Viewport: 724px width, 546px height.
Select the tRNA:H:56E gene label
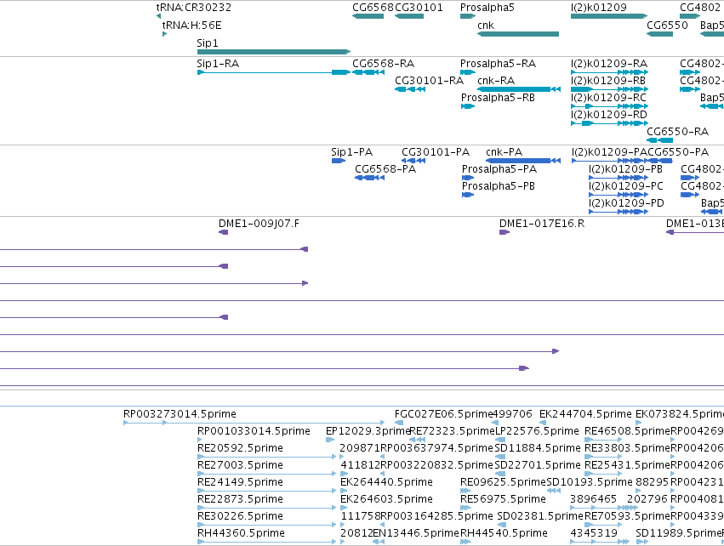(x=191, y=25)
